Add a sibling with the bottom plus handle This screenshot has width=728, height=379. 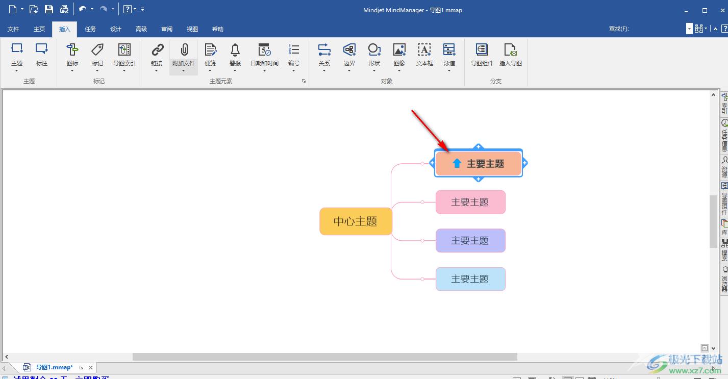[x=478, y=179]
